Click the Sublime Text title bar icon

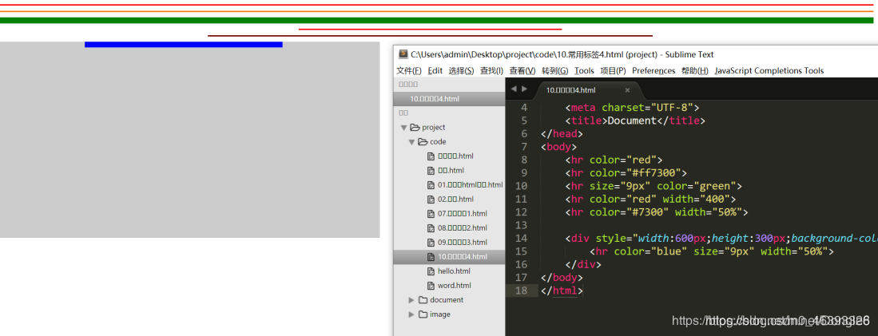click(x=403, y=54)
